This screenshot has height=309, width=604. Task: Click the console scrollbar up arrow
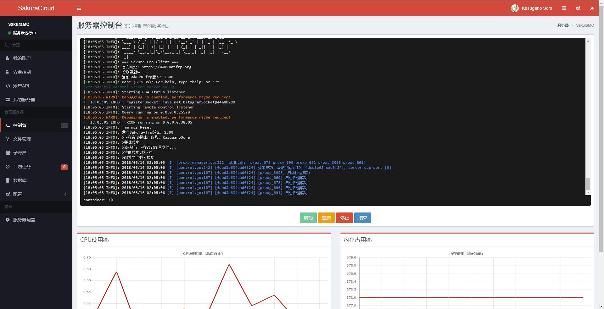point(588,41)
